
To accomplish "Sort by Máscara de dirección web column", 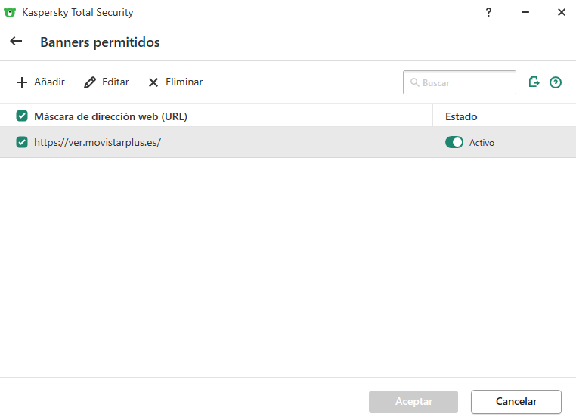I will click(110, 116).
